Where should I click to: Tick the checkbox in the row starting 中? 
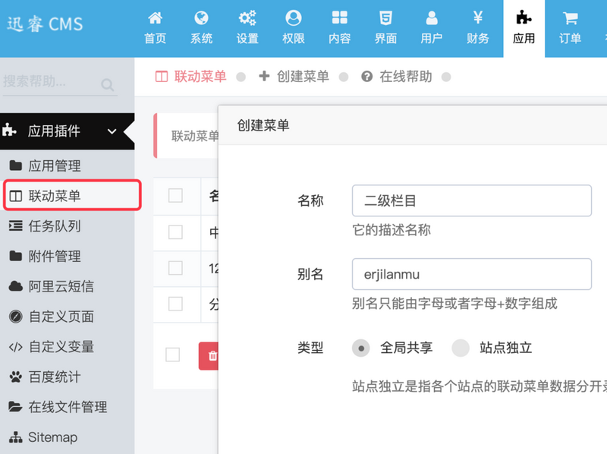(175, 232)
